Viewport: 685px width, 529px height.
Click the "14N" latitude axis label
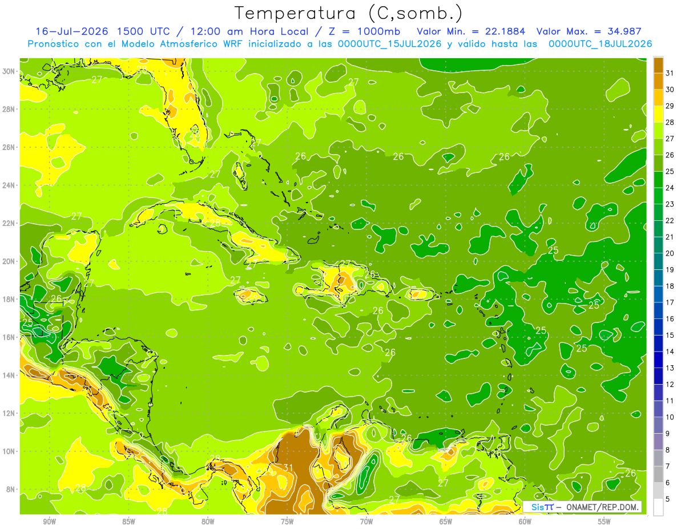click(x=10, y=375)
